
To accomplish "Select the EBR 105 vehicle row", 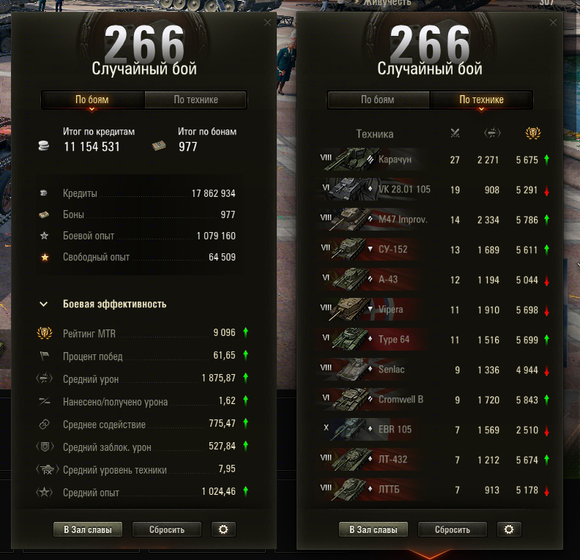I will 434,430.
